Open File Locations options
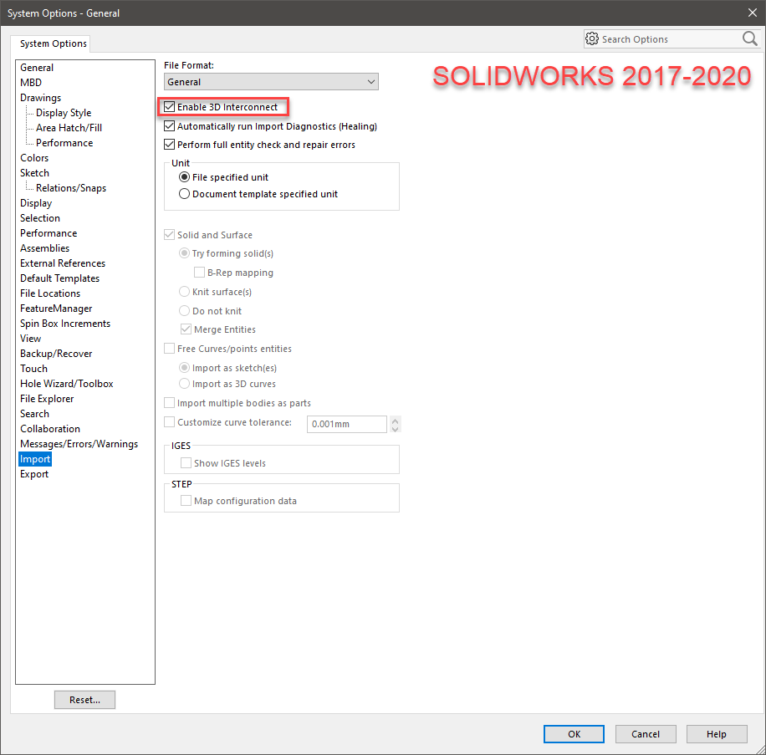The image size is (766, 755). (50, 293)
